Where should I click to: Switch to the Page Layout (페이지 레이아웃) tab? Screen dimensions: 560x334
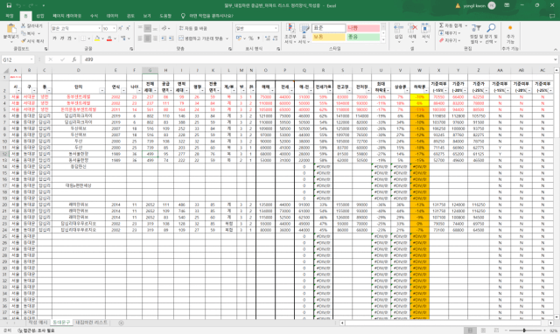(x=67, y=16)
